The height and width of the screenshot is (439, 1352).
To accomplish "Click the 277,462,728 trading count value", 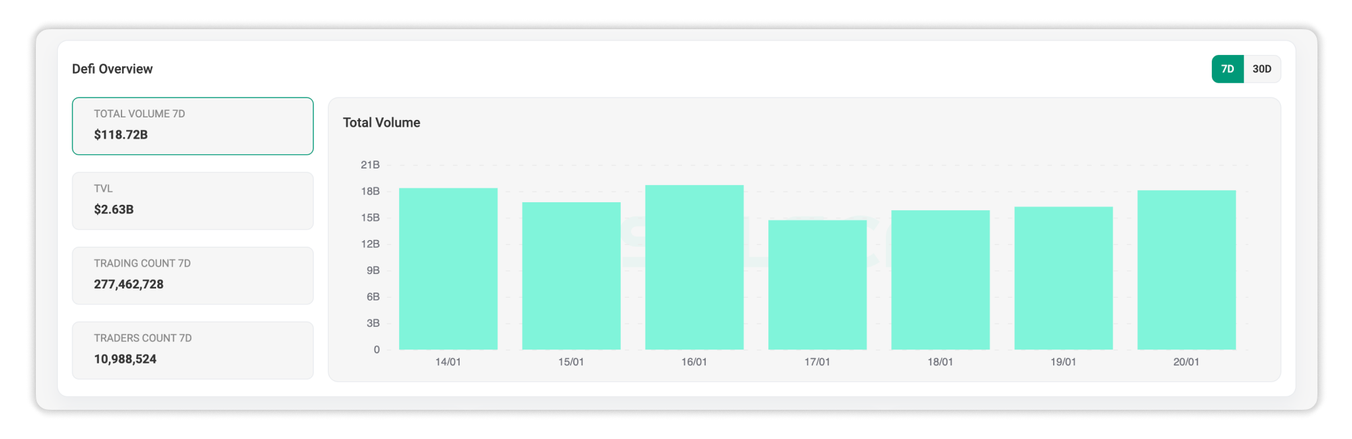I will tap(129, 284).
